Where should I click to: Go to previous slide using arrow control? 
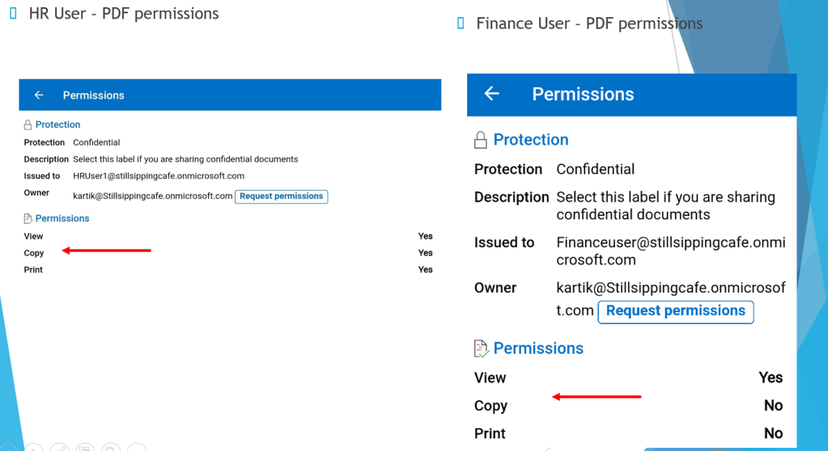8,447
